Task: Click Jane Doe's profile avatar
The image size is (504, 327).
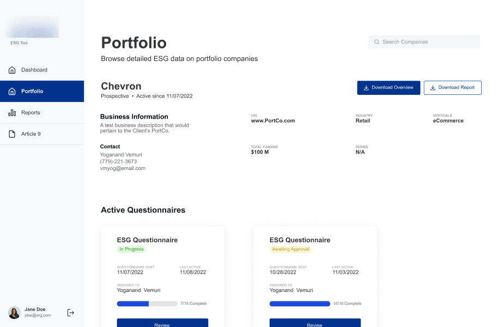Action: [14, 312]
